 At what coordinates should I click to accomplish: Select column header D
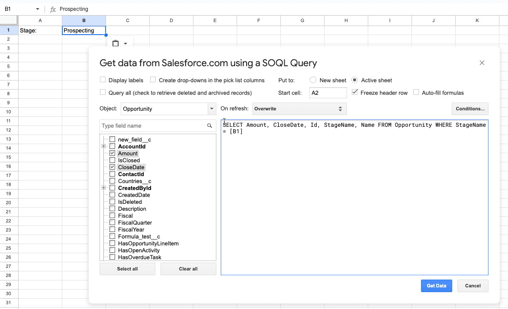pyautogui.click(x=171, y=20)
